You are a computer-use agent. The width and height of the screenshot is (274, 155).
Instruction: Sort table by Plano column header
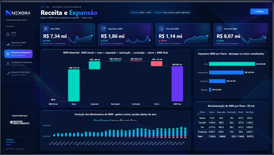pos(202,112)
